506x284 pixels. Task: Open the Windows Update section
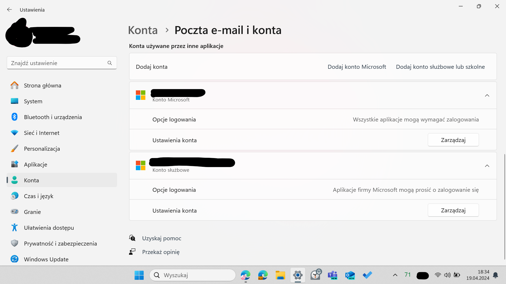click(46, 259)
